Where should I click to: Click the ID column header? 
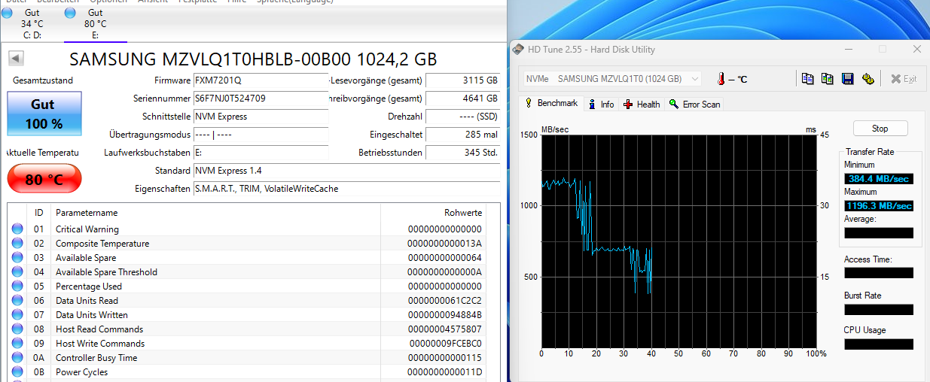click(x=38, y=213)
